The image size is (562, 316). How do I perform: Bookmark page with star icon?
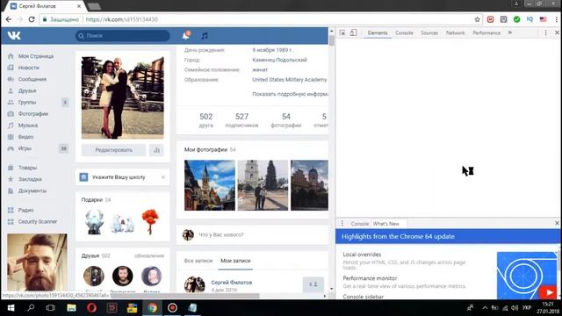point(477,19)
